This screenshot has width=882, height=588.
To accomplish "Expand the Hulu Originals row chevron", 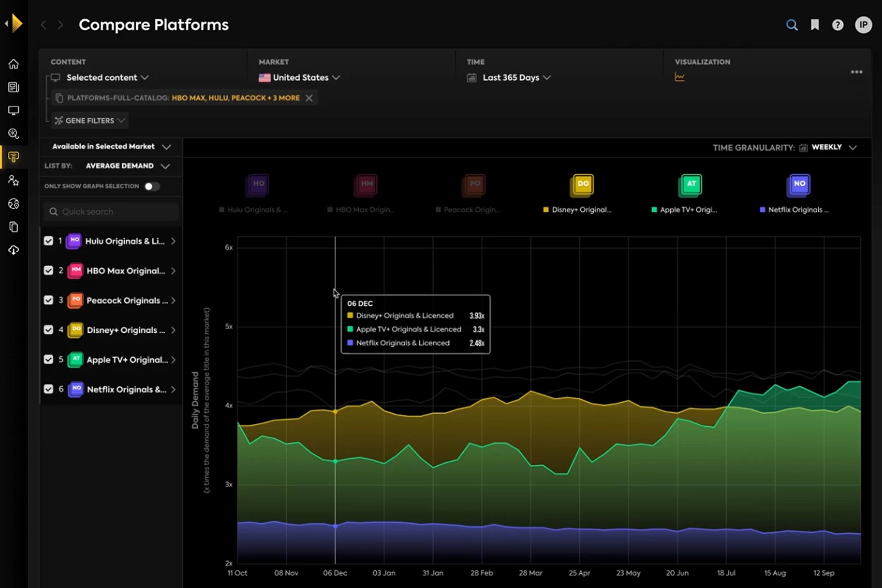I will coord(173,241).
